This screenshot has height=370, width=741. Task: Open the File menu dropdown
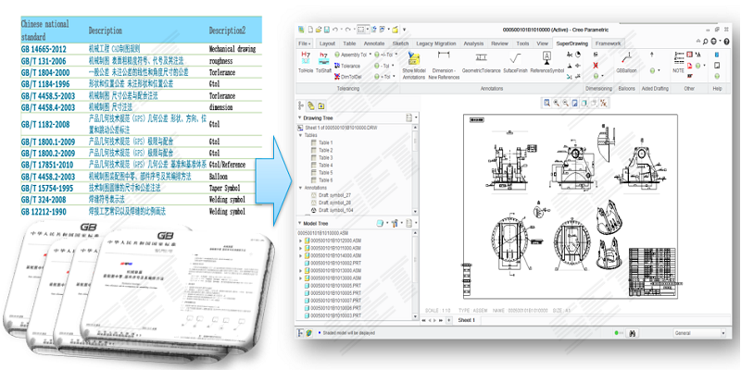(x=305, y=43)
